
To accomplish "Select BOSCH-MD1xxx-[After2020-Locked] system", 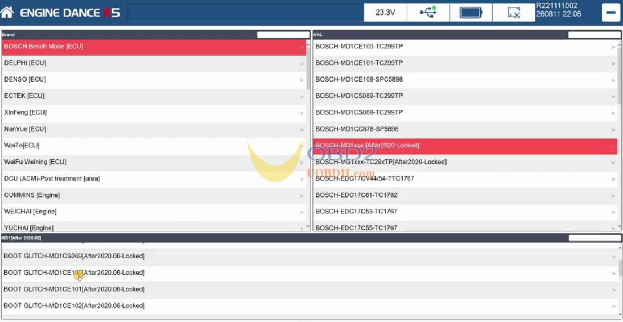I will point(465,146).
